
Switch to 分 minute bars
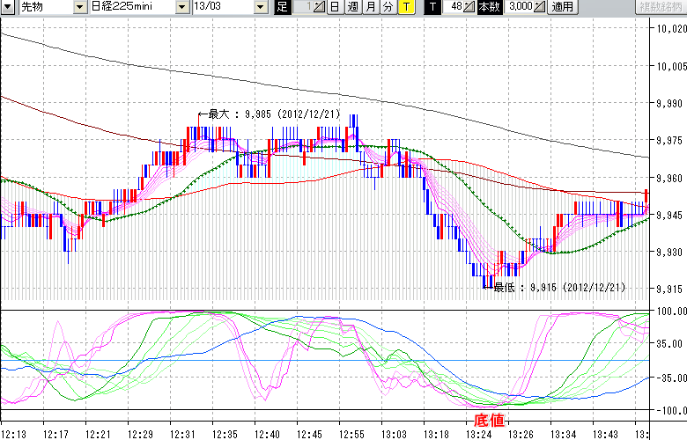[x=388, y=7]
